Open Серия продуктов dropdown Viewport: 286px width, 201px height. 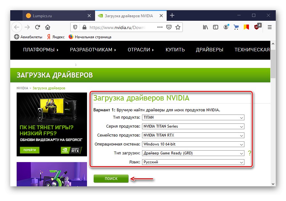(193, 126)
